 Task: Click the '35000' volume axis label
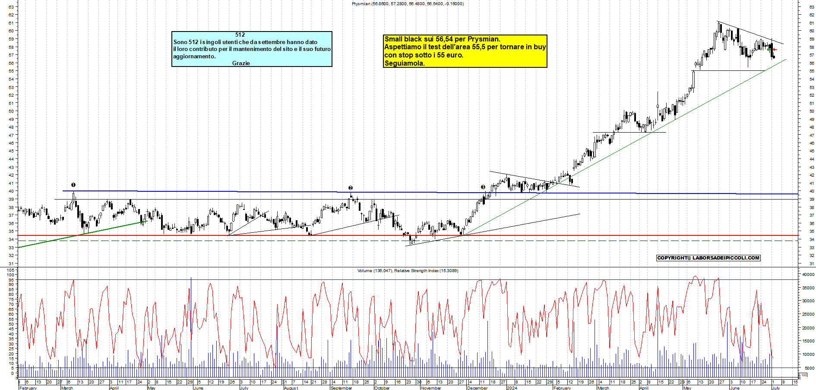tap(808, 288)
